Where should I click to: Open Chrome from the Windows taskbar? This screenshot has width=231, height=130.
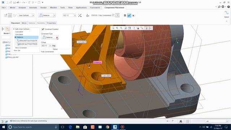108,127
